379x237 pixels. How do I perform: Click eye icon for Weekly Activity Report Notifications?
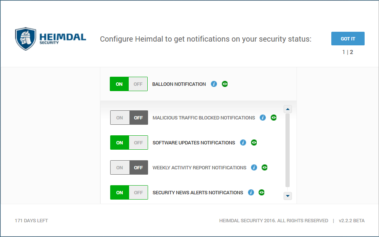pos(264,167)
